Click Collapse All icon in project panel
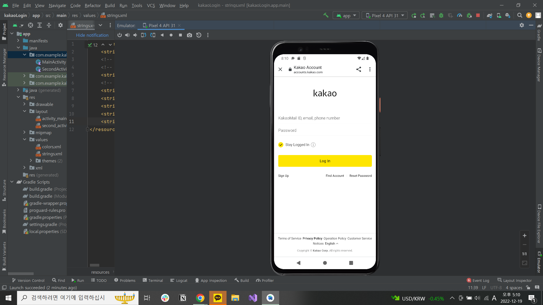Image resolution: width=543 pixels, height=305 pixels. pos(49,25)
